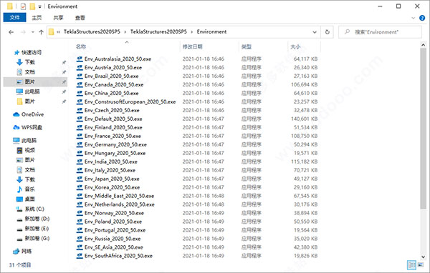Click the back navigation arrow
Screen dimensions: 430x273
[x=11, y=32]
